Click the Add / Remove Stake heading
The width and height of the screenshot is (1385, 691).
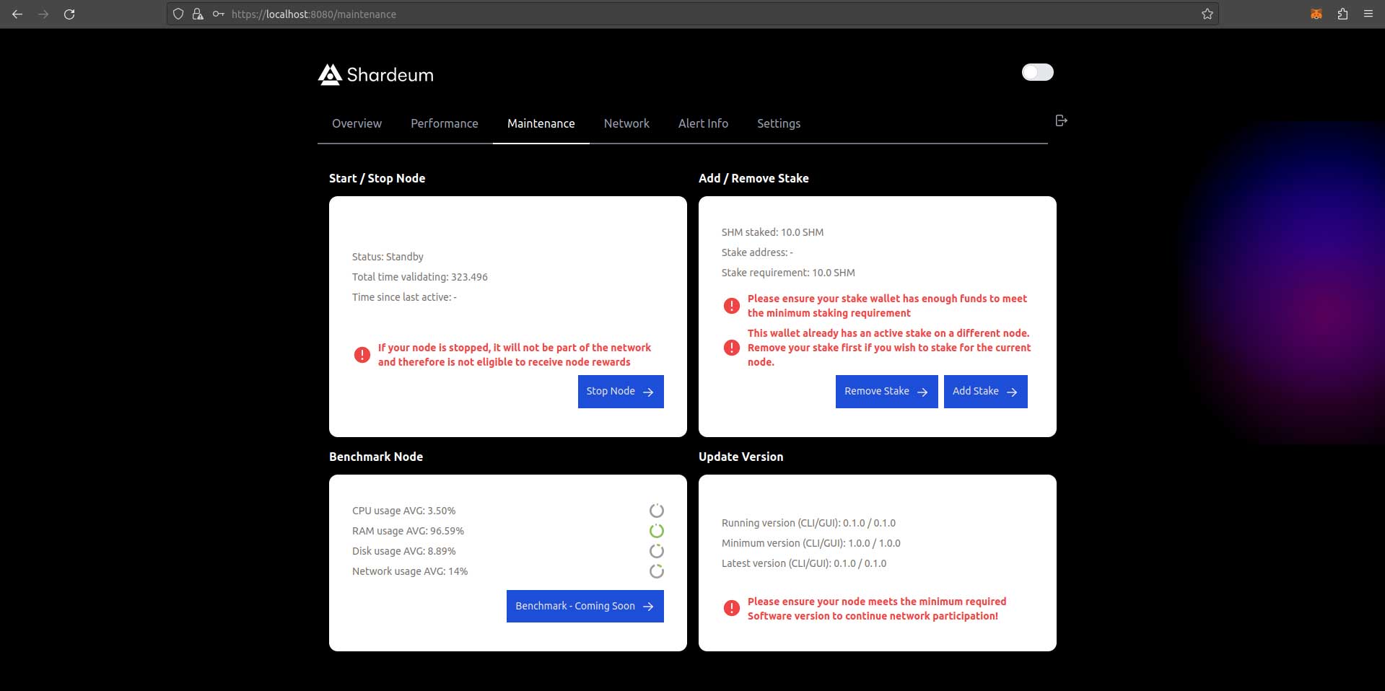[753, 178]
